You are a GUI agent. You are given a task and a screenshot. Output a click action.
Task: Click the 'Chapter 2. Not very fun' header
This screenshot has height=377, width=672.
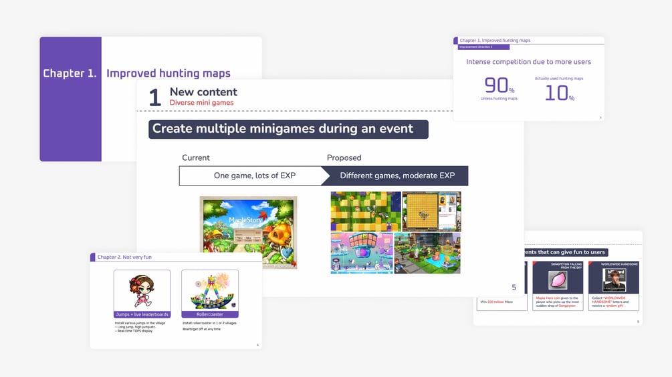(x=124, y=258)
